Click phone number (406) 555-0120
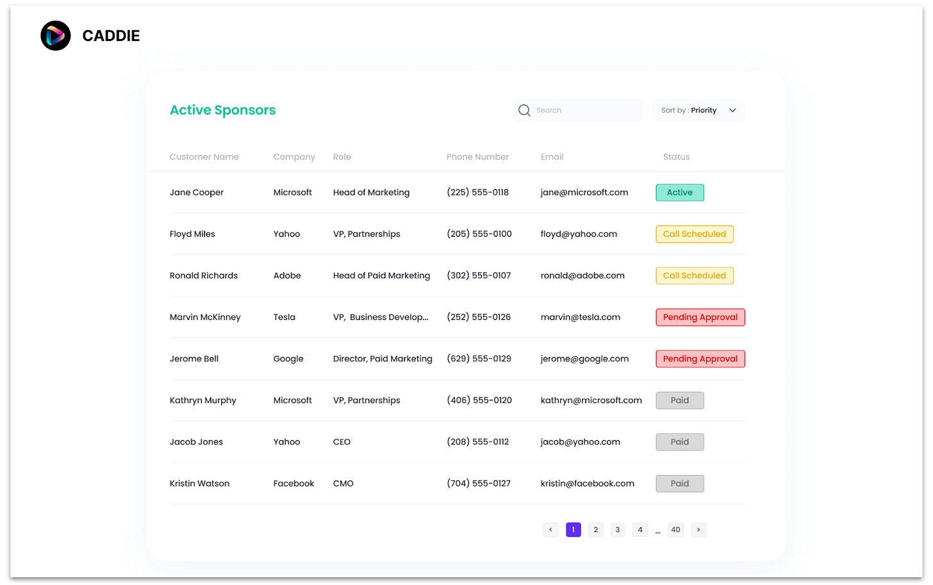933x585 pixels. click(479, 401)
